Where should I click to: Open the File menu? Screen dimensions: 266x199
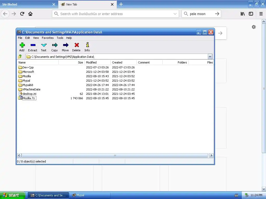click(x=20, y=38)
